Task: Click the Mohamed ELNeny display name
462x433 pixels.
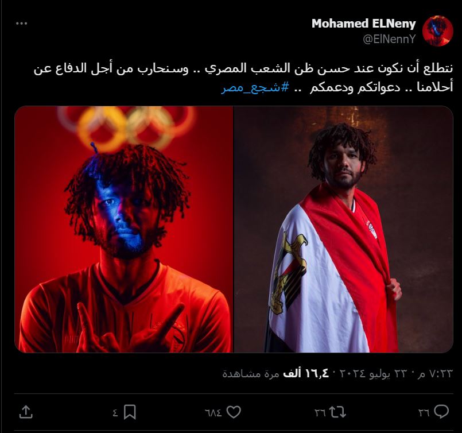Action: (364, 24)
